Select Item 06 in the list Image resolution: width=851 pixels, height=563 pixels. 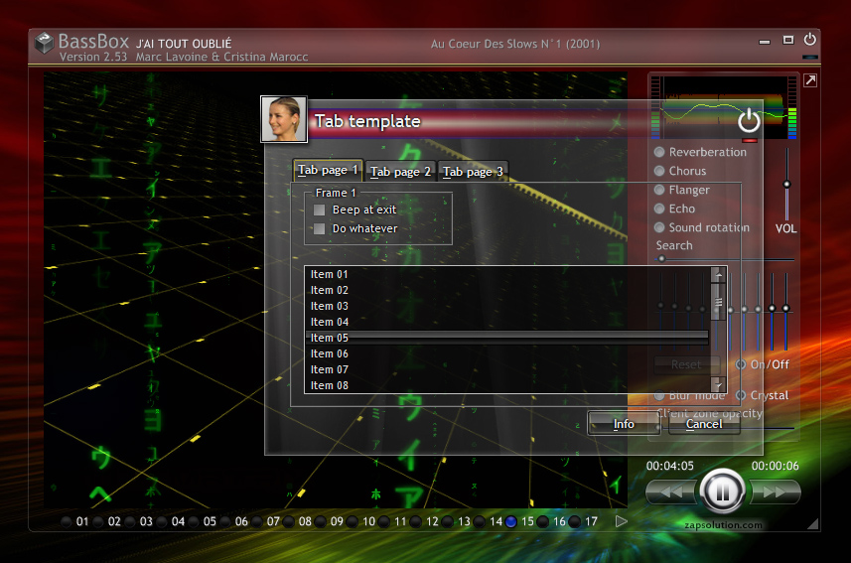pos(507,353)
